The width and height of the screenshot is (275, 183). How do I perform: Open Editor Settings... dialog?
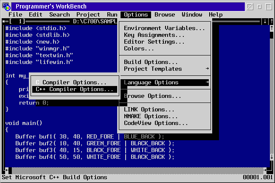point(165,42)
